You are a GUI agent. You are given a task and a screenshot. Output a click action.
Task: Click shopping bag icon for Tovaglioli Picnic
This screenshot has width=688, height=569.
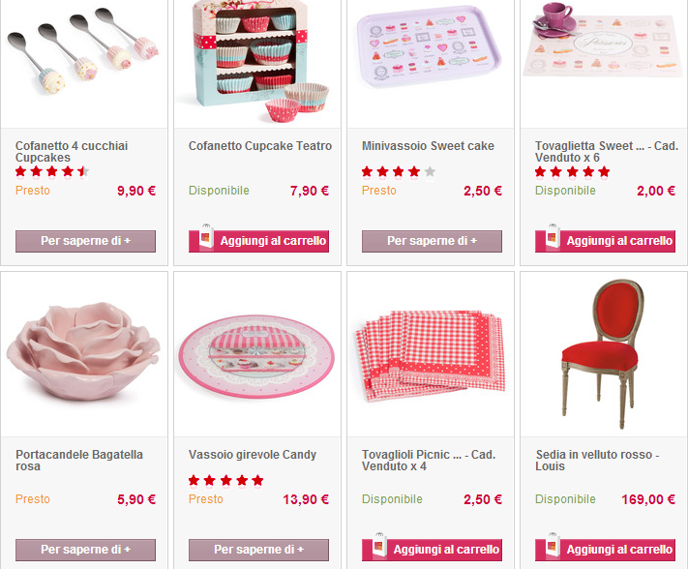click(378, 546)
